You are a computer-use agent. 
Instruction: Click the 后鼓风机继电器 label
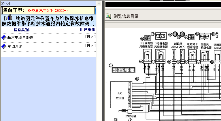(x=206, y=46)
